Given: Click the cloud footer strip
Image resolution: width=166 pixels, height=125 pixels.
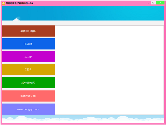Looking at the screenshot, I should click(x=83, y=119).
